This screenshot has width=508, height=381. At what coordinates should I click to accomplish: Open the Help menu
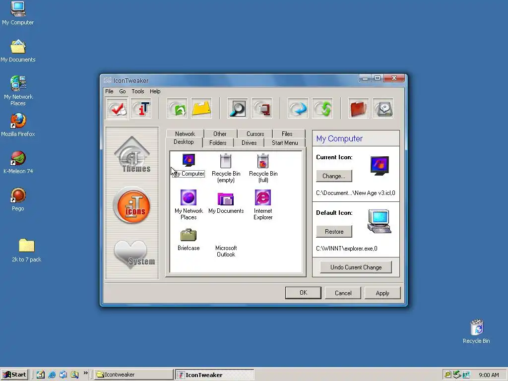tap(155, 91)
